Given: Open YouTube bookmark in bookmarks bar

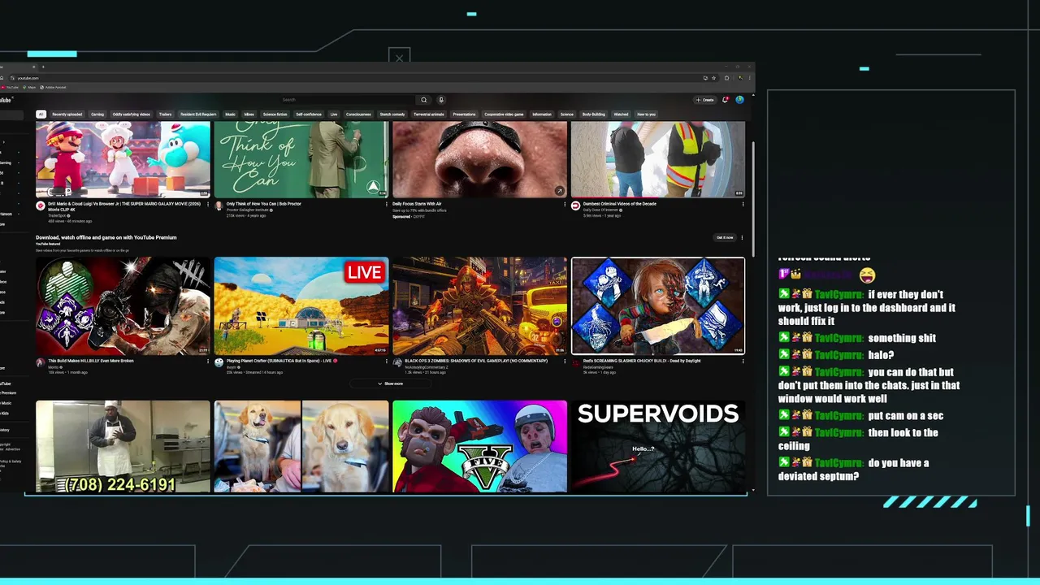Looking at the screenshot, I should click(x=11, y=87).
